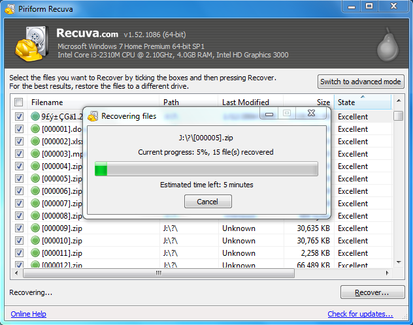Click the green state dot for [000008].zip
This screenshot has height=325, width=413.
coord(35,215)
